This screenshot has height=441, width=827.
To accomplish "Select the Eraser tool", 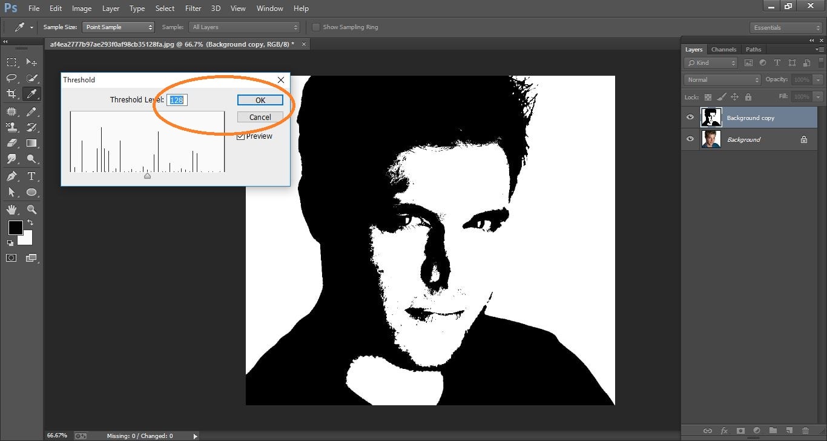I will [x=12, y=143].
